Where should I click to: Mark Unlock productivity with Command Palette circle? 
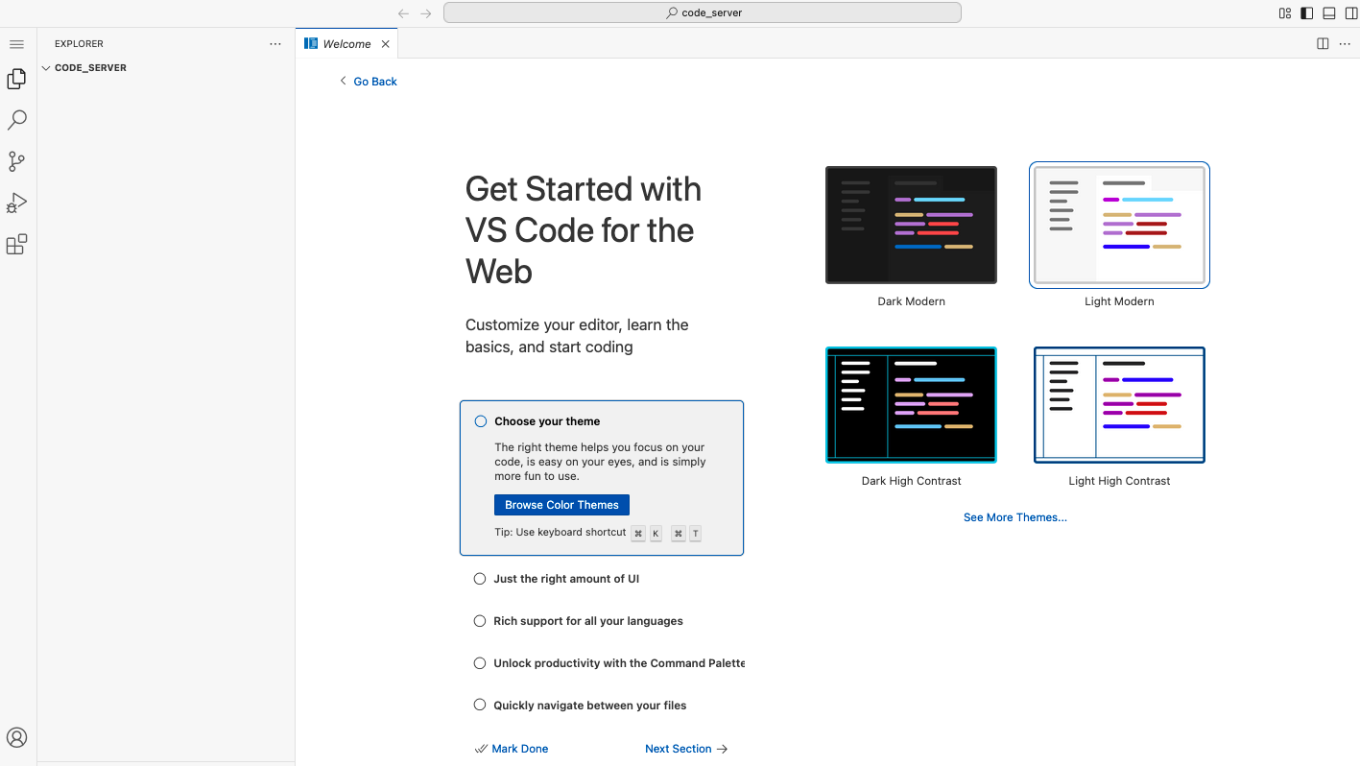point(480,663)
